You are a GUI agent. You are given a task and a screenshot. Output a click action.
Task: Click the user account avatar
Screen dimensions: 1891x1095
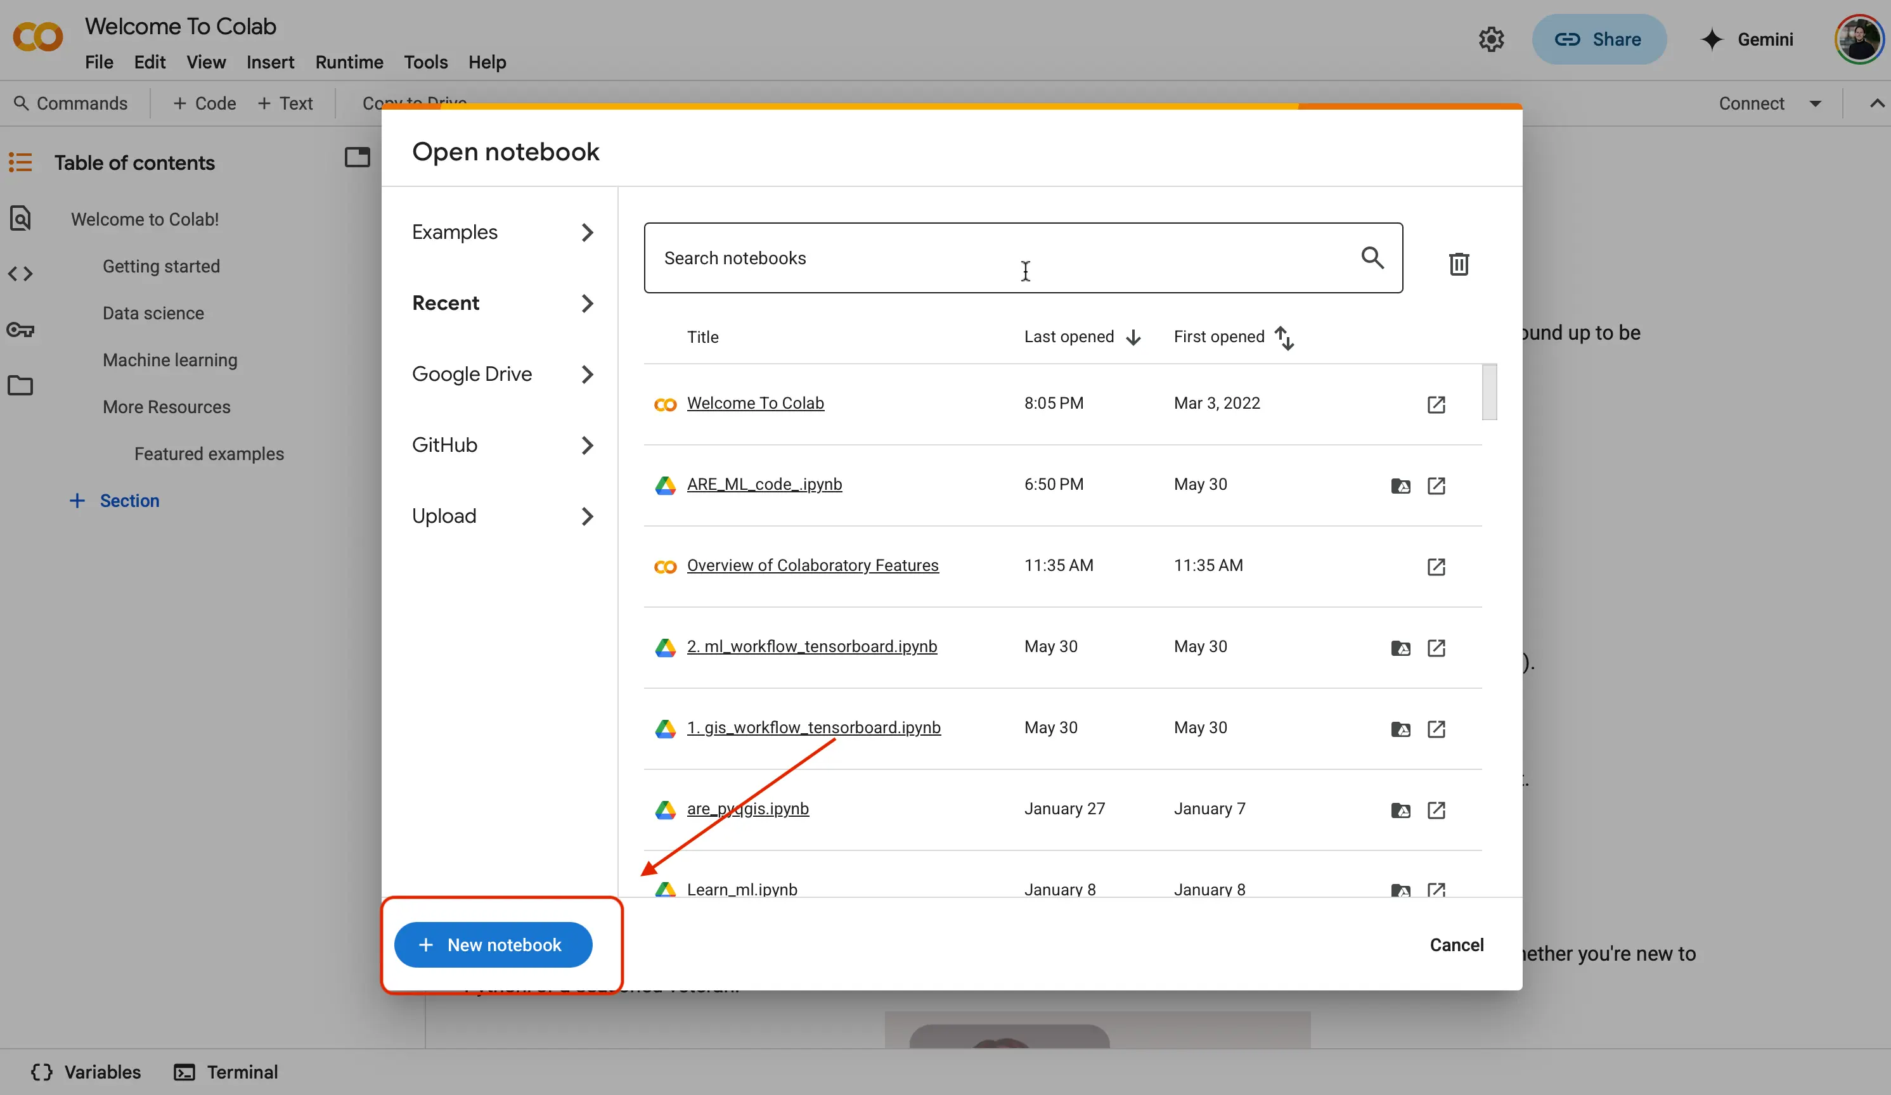coord(1859,39)
